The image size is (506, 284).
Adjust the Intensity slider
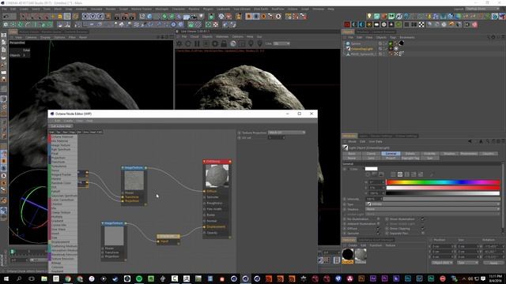[441, 199]
